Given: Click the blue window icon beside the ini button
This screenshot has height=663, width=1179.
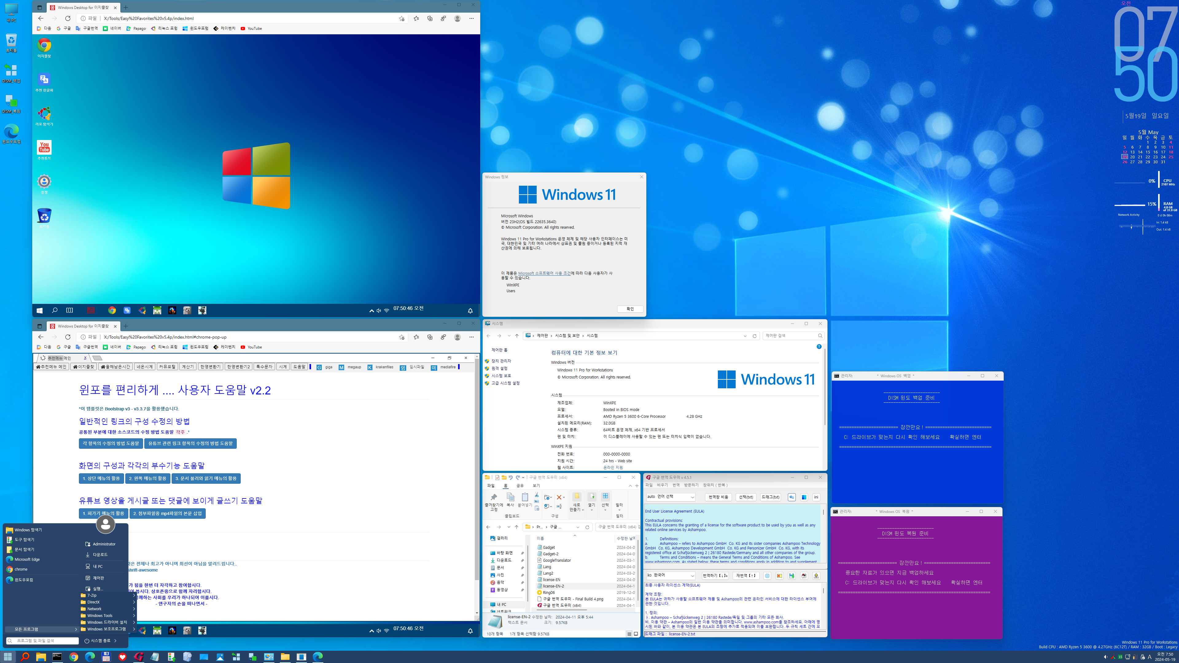Looking at the screenshot, I should coord(804,497).
